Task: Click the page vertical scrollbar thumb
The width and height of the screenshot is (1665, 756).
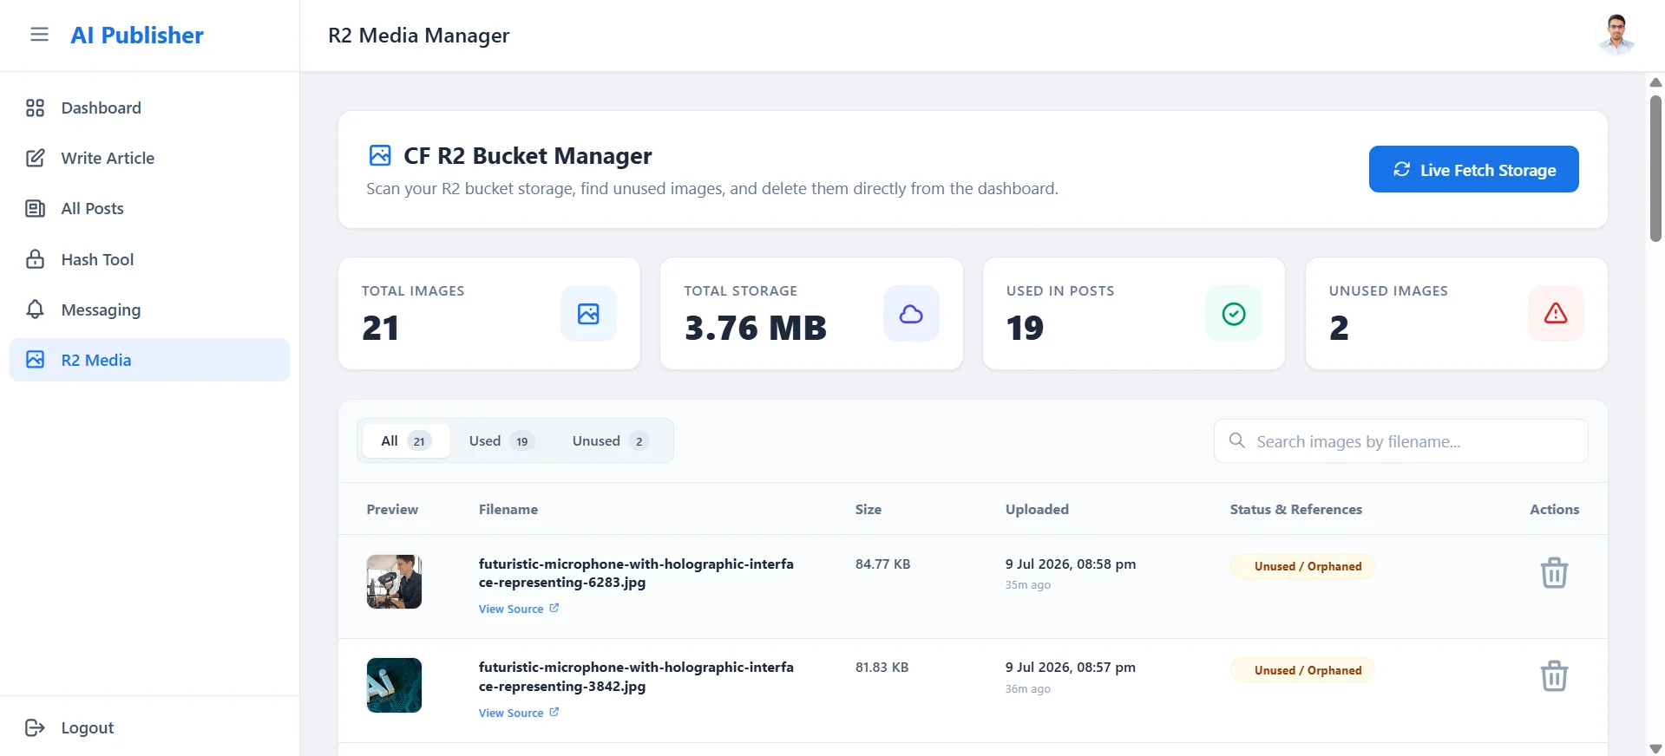Action: pos(1655,169)
